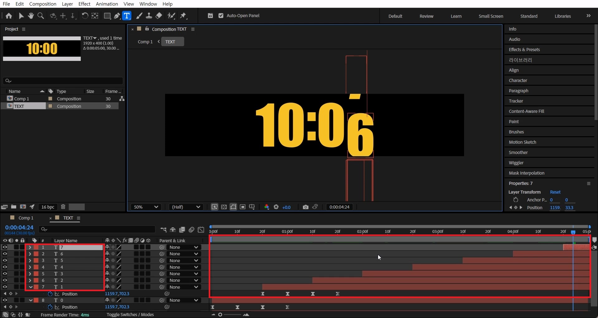
Task: Expand workspace overflow chevrons
Action: pyautogui.click(x=588, y=16)
